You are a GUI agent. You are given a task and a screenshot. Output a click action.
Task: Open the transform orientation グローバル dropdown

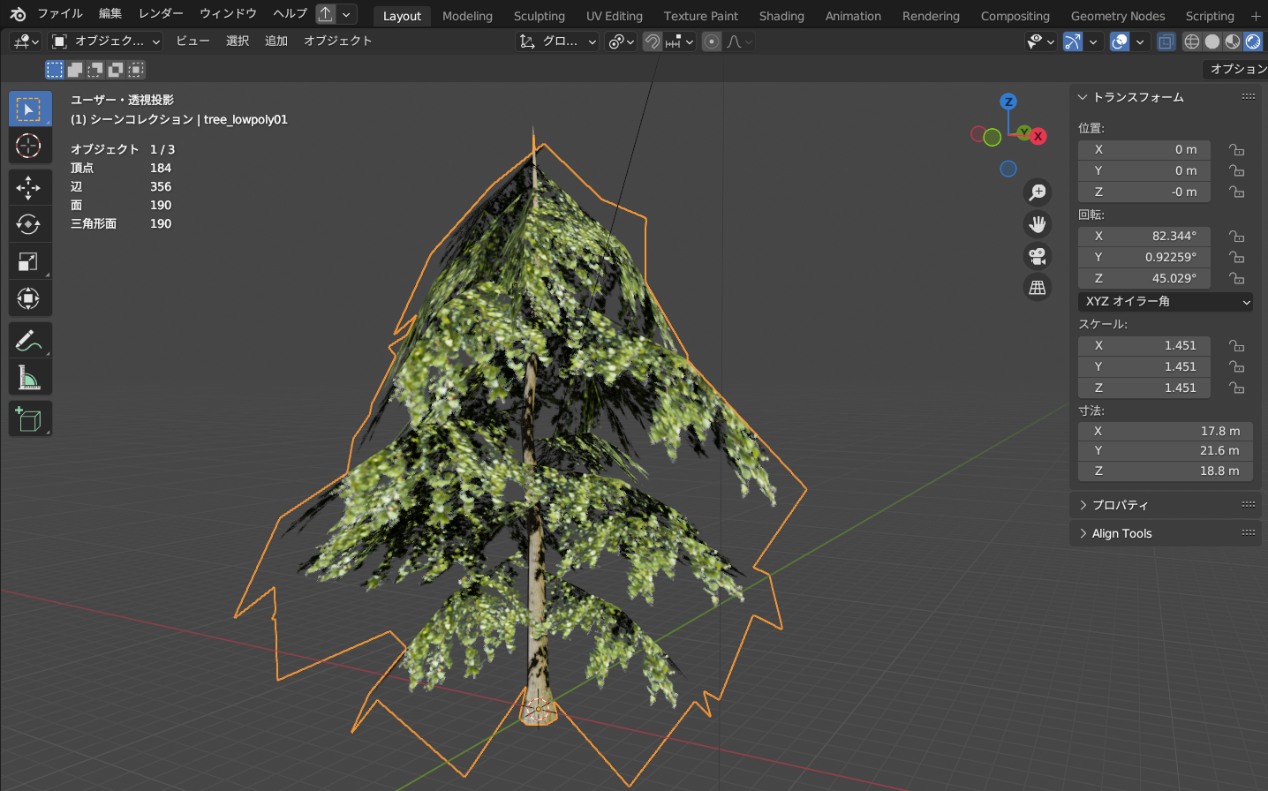tap(556, 41)
